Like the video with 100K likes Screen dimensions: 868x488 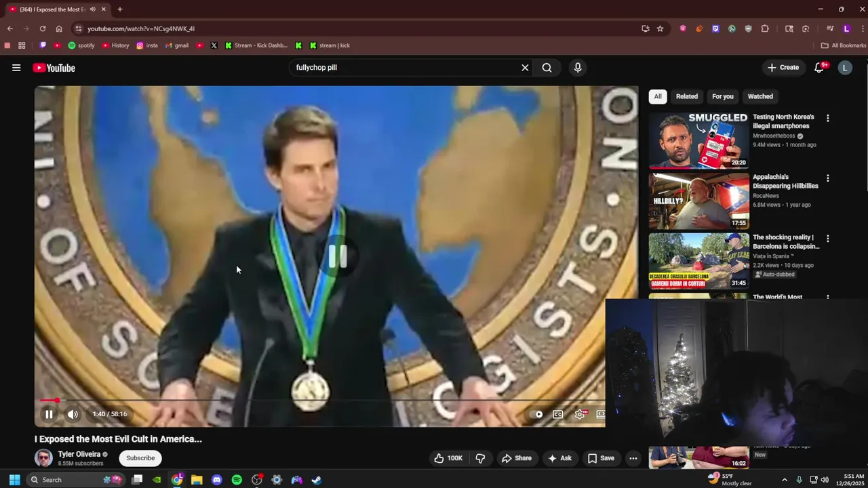448,458
